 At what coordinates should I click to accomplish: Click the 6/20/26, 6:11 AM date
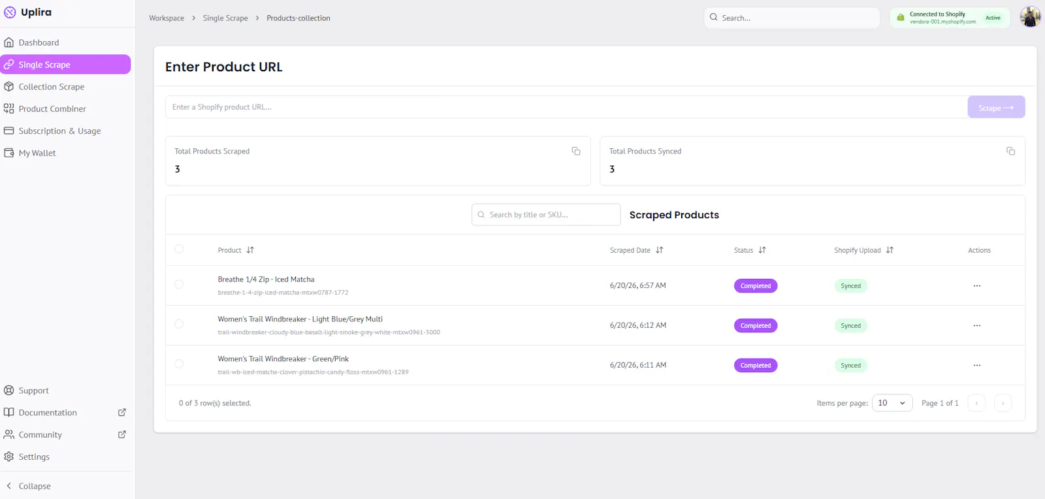tap(638, 365)
